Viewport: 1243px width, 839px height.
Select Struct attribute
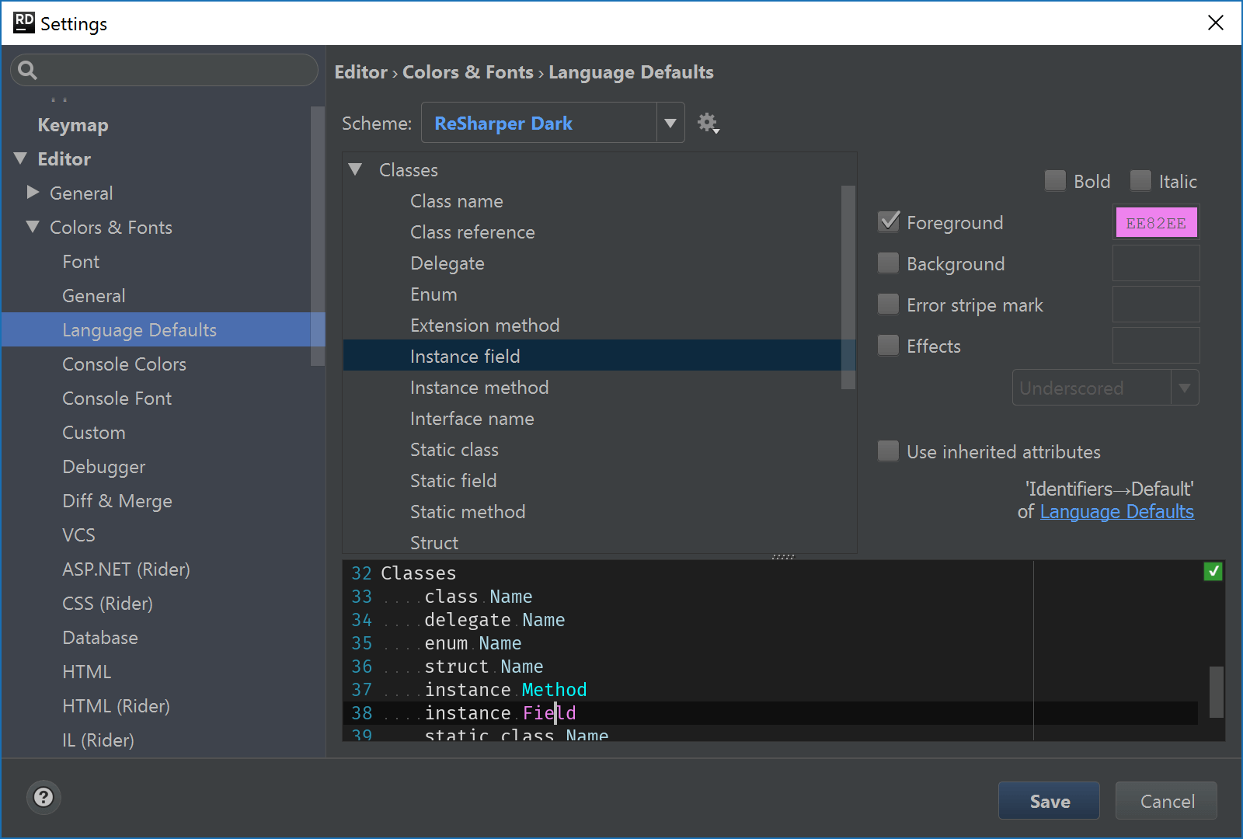click(x=434, y=543)
